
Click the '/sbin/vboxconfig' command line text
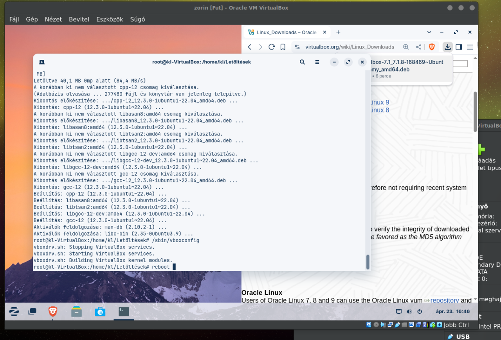pyautogui.click(x=175, y=240)
